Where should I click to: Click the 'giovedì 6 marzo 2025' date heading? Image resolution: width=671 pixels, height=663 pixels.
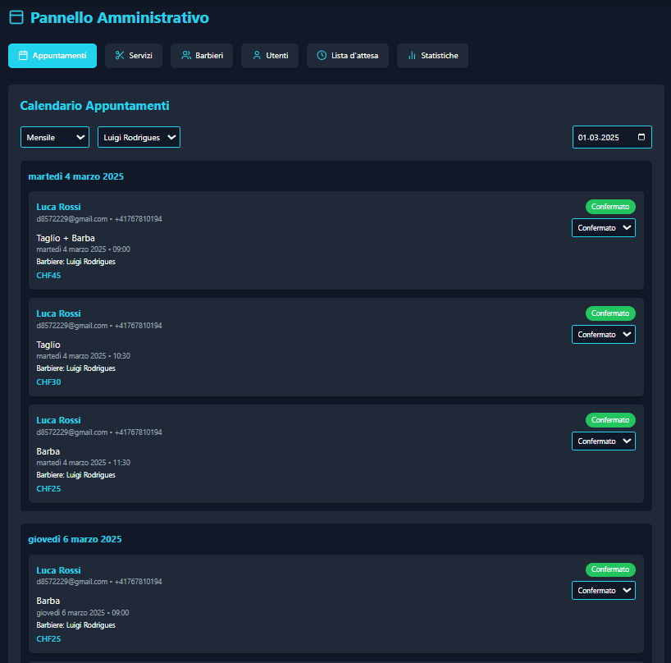tap(75, 539)
